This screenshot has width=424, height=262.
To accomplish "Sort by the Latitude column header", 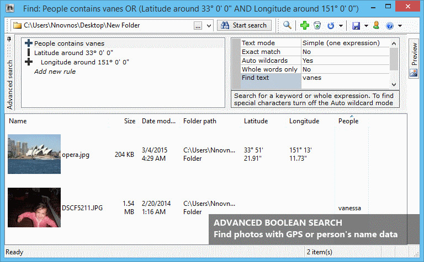I will 256,121.
